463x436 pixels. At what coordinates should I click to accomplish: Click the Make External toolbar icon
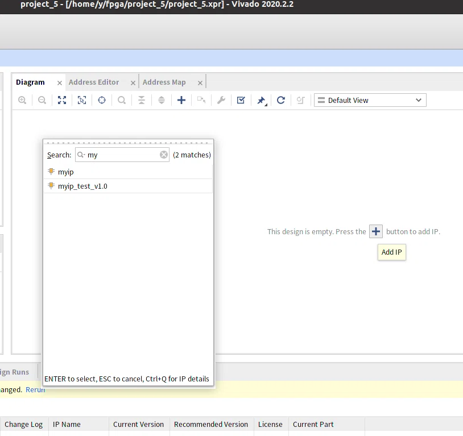pos(201,100)
